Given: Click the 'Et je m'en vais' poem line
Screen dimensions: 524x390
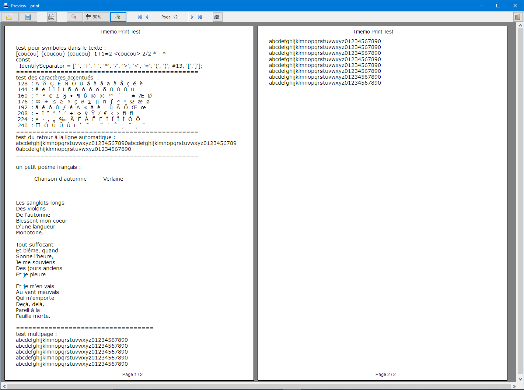Looking at the screenshot, I should pyautogui.click(x=35, y=286).
